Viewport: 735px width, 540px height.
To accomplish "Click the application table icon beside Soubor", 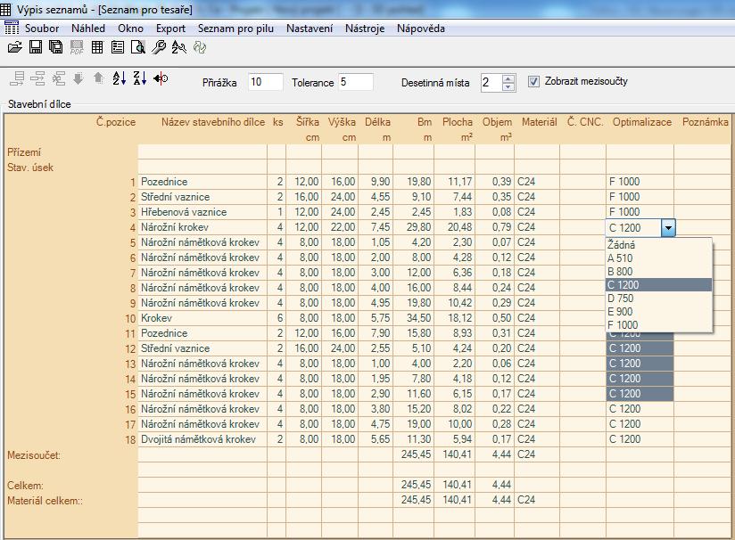I will (12, 29).
